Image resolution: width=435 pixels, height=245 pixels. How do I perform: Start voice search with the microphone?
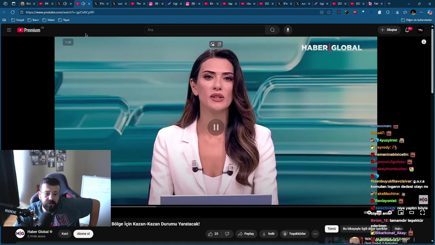coord(288,30)
